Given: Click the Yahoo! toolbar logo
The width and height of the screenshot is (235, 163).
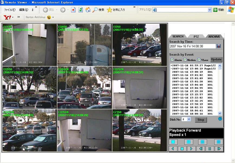Looking at the screenshot, I should click(x=7, y=17).
